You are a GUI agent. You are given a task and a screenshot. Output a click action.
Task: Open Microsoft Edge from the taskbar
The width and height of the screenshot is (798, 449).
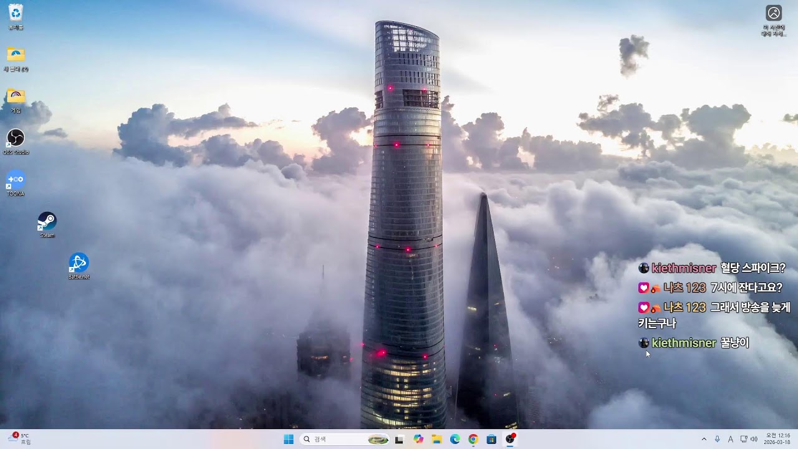pyautogui.click(x=455, y=439)
